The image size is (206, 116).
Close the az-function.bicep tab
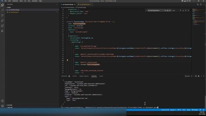75,5
